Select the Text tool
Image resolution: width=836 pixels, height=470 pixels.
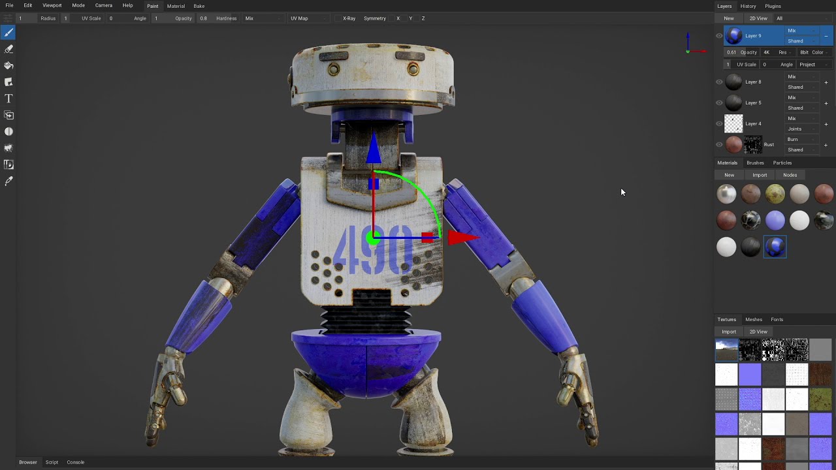tap(8, 99)
